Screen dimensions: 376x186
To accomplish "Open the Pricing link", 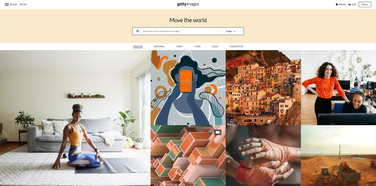I will [x=23, y=5].
